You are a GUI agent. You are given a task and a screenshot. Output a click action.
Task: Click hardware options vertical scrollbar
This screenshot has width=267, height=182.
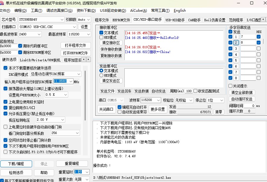point(85,95)
